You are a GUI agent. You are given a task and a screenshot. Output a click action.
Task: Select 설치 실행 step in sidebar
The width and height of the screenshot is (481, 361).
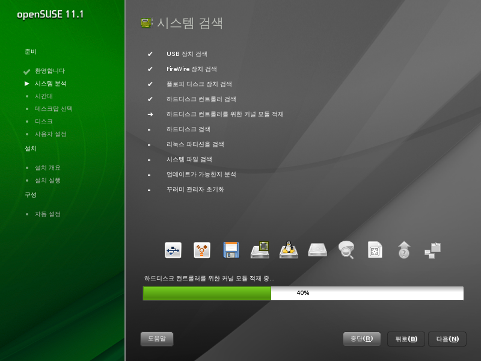[47, 180]
